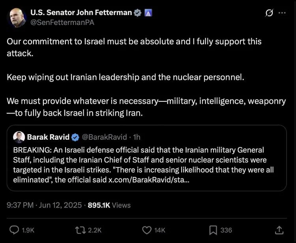The image size is (296, 243).
Task: Bookmark this post
Action: tap(213, 230)
